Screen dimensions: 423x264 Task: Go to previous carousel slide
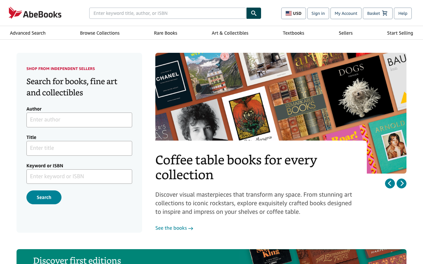point(390,183)
